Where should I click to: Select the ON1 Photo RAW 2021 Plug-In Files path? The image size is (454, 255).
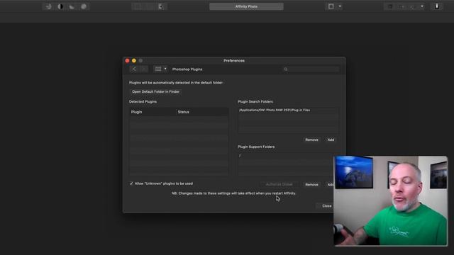(x=275, y=110)
